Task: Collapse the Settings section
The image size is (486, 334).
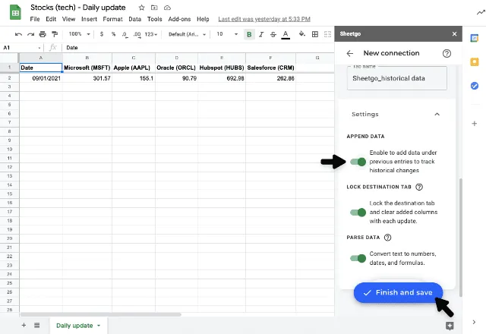Action: pyautogui.click(x=437, y=115)
